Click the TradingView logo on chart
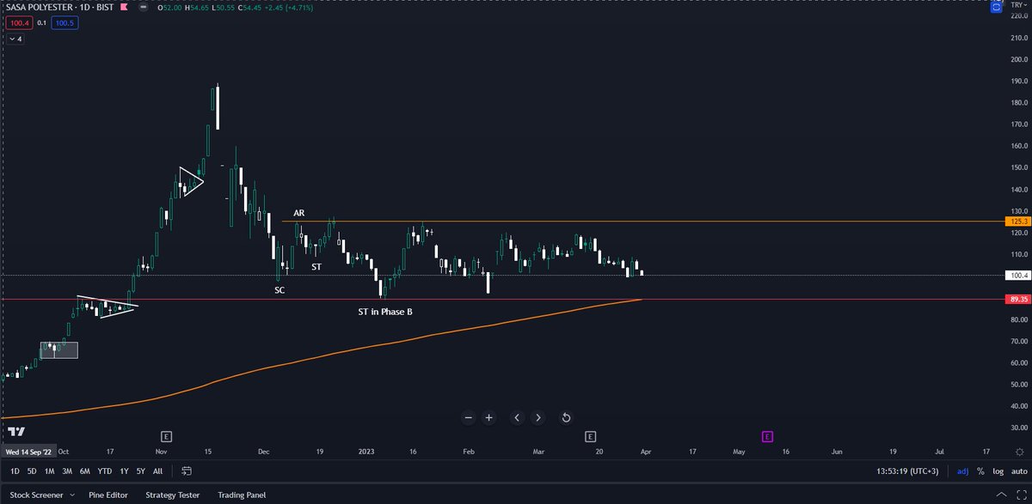Viewport: 1032px width, 504px height. click(x=16, y=431)
